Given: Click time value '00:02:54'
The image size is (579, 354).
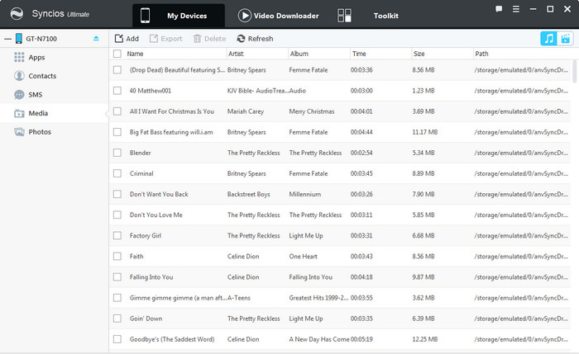Looking at the screenshot, I should [361, 153].
